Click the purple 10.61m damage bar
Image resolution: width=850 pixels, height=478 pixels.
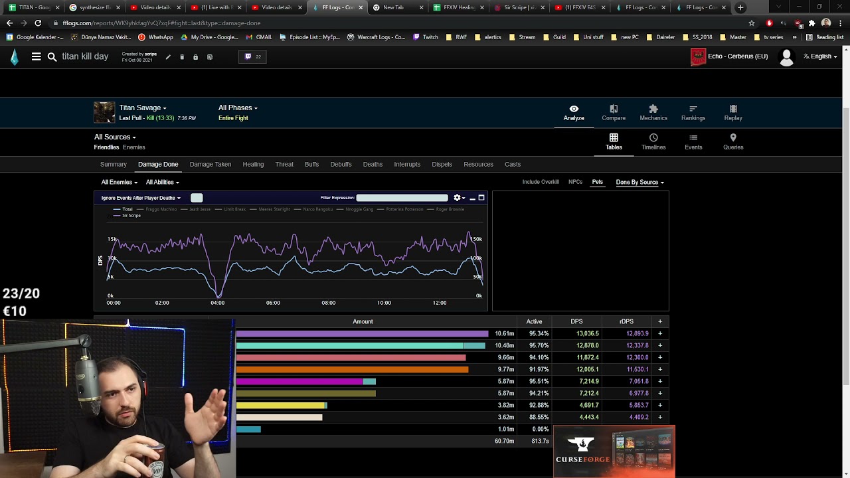click(362, 333)
